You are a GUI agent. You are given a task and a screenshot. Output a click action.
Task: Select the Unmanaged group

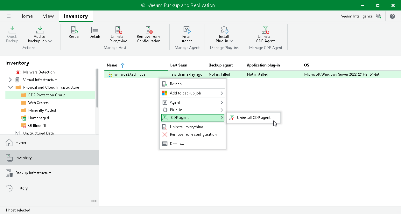tap(39, 118)
